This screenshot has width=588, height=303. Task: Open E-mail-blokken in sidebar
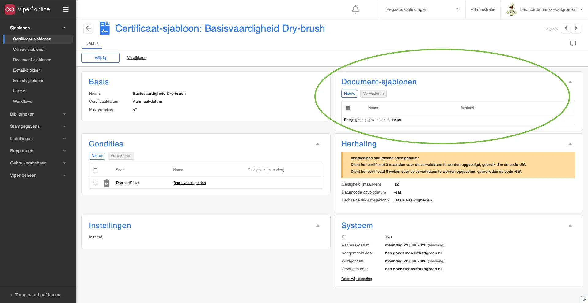point(27,70)
